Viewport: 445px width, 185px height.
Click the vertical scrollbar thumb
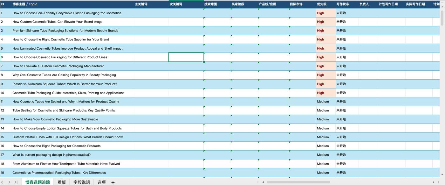coord(442,18)
